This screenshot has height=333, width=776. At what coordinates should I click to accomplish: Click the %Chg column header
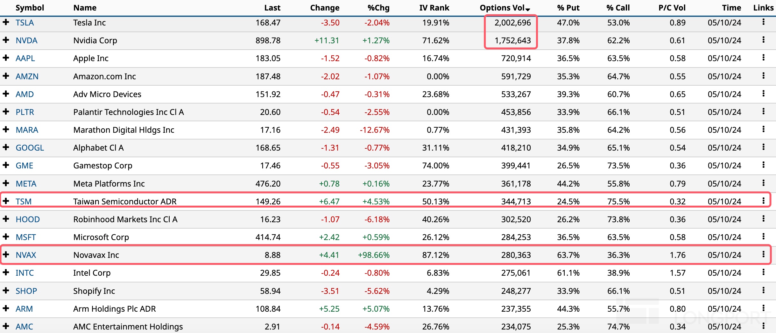pyautogui.click(x=378, y=8)
